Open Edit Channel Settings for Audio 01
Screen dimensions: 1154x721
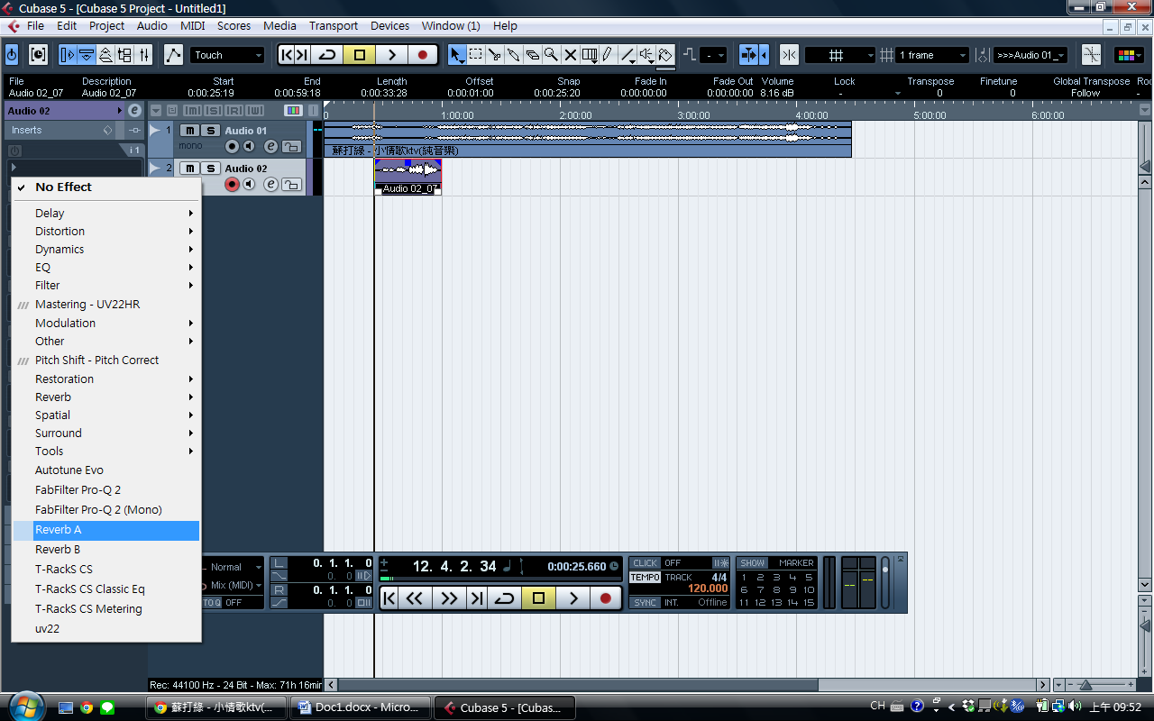coord(270,147)
